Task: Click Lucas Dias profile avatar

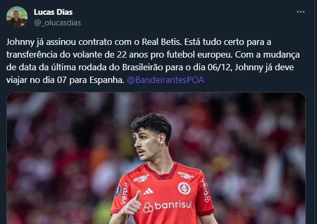Action: click(17, 17)
